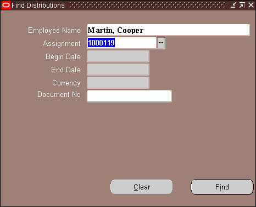Click the End Date label
The width and height of the screenshot is (256, 207).
pos(66,70)
